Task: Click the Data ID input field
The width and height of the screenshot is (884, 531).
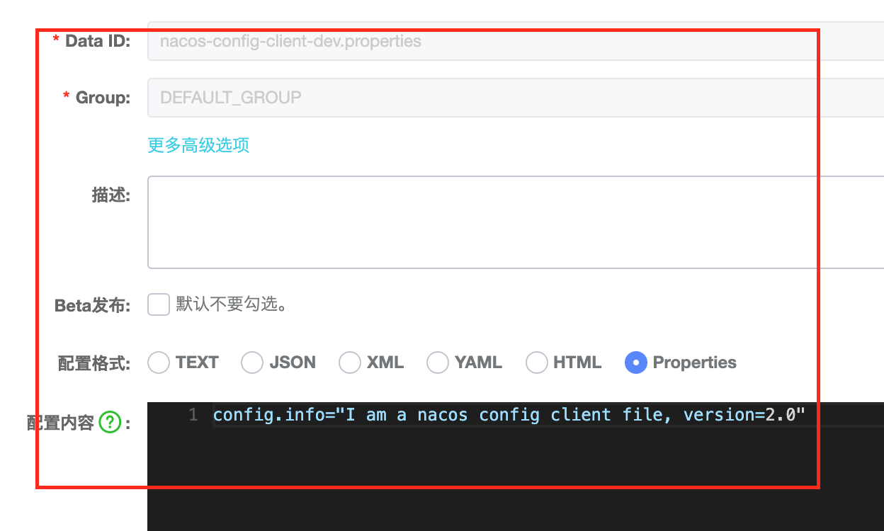Action: (496, 41)
